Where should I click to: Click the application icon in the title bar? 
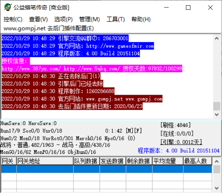[x=8, y=8]
